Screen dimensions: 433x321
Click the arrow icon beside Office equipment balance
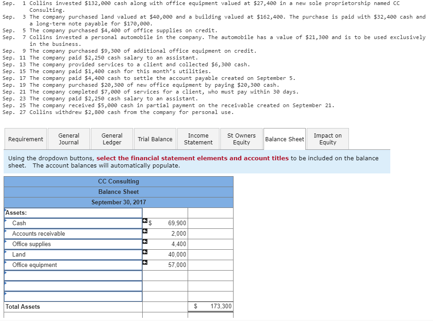tap(144, 263)
